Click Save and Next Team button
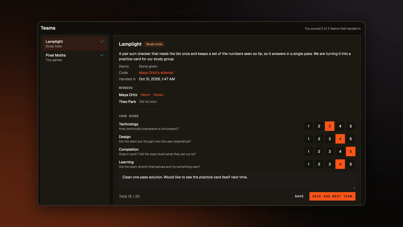This screenshot has width=403, height=227. coord(332,196)
